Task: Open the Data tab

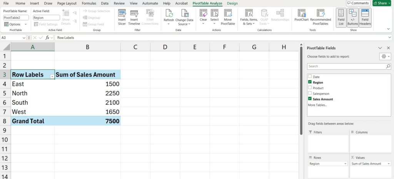Action: point(105,3)
